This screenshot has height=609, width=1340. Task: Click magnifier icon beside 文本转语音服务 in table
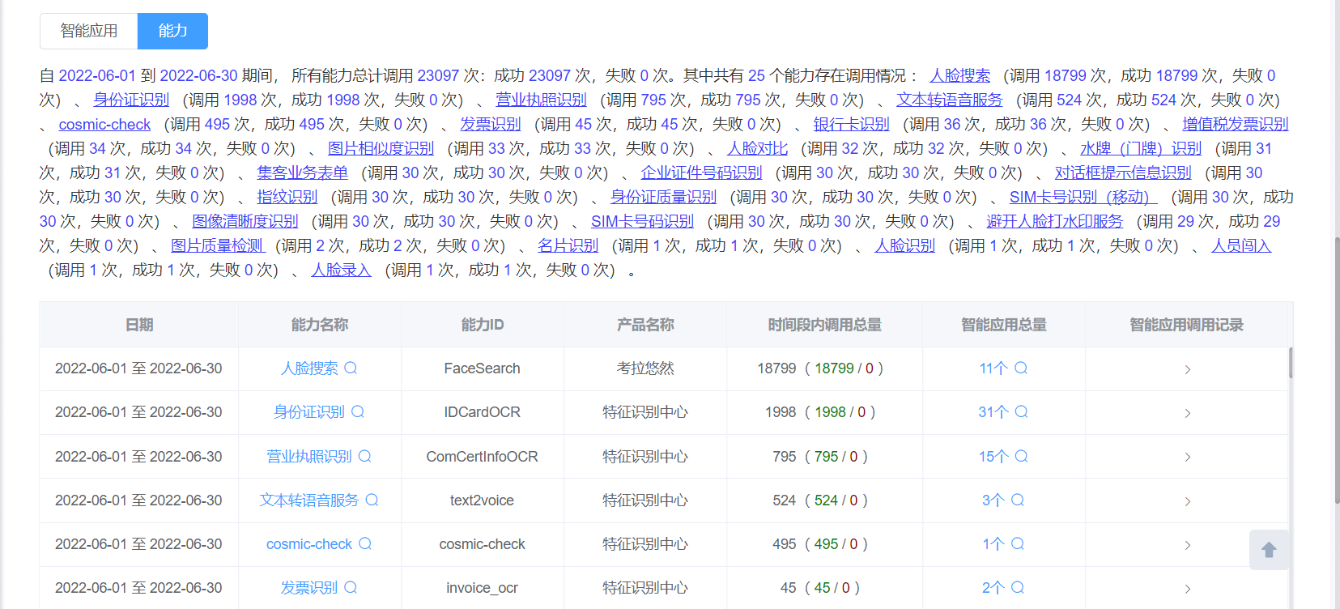(x=372, y=500)
